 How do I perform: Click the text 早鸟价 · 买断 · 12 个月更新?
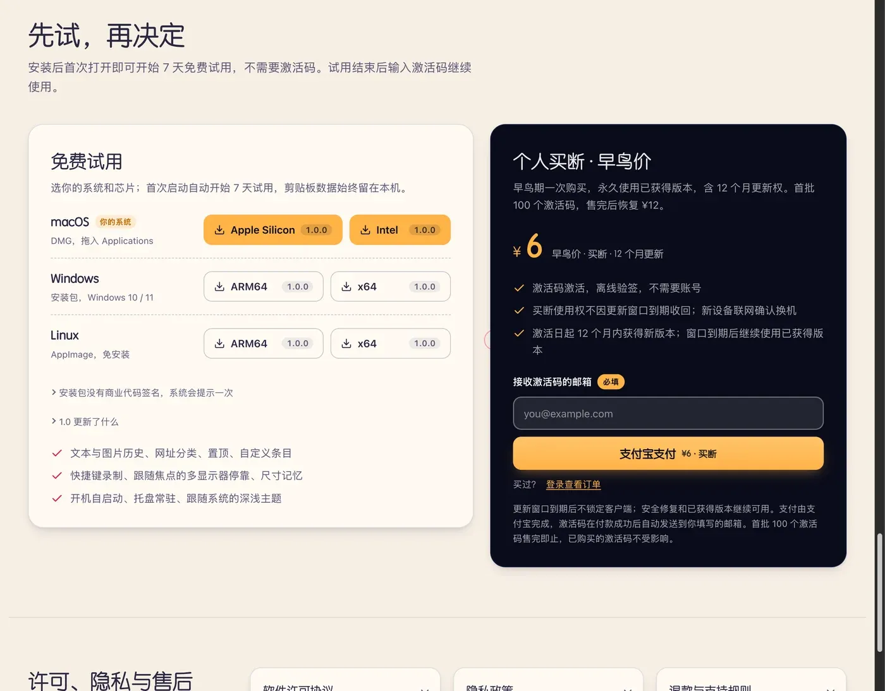[x=607, y=254]
